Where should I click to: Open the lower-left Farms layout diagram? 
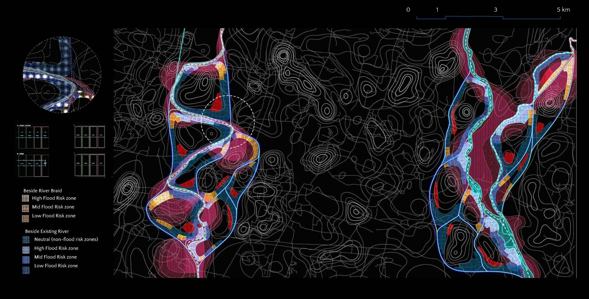[x=33, y=165]
